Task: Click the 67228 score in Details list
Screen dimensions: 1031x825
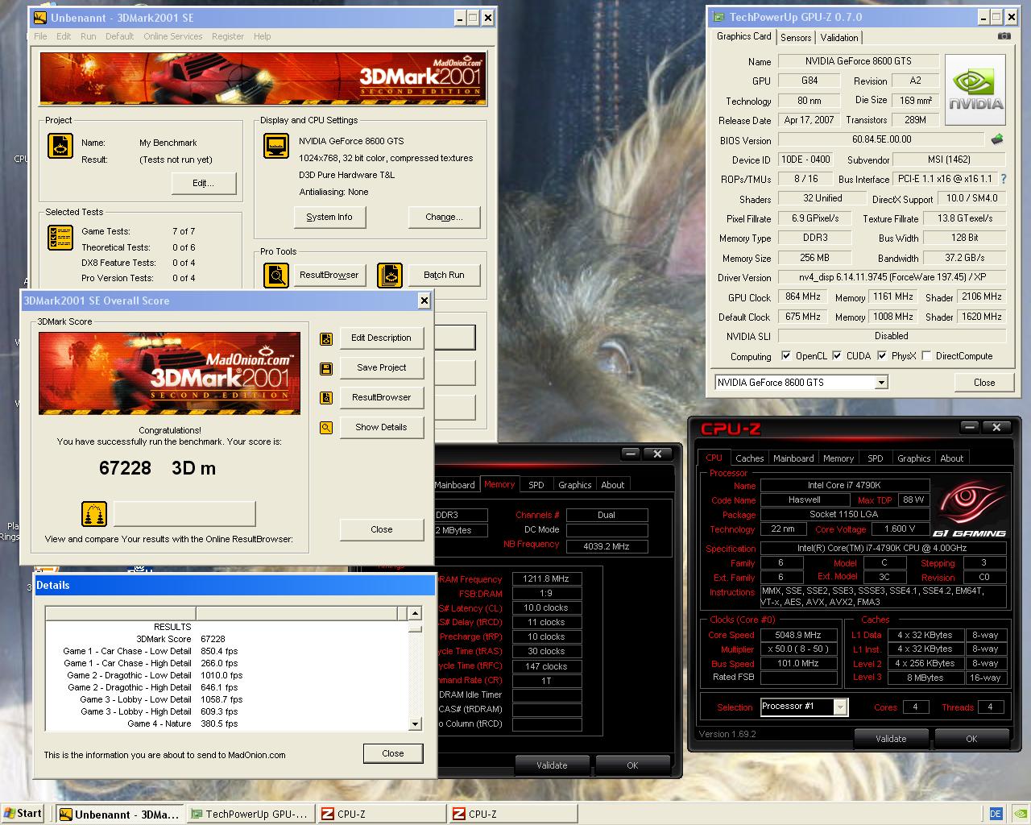Action: tap(213, 639)
